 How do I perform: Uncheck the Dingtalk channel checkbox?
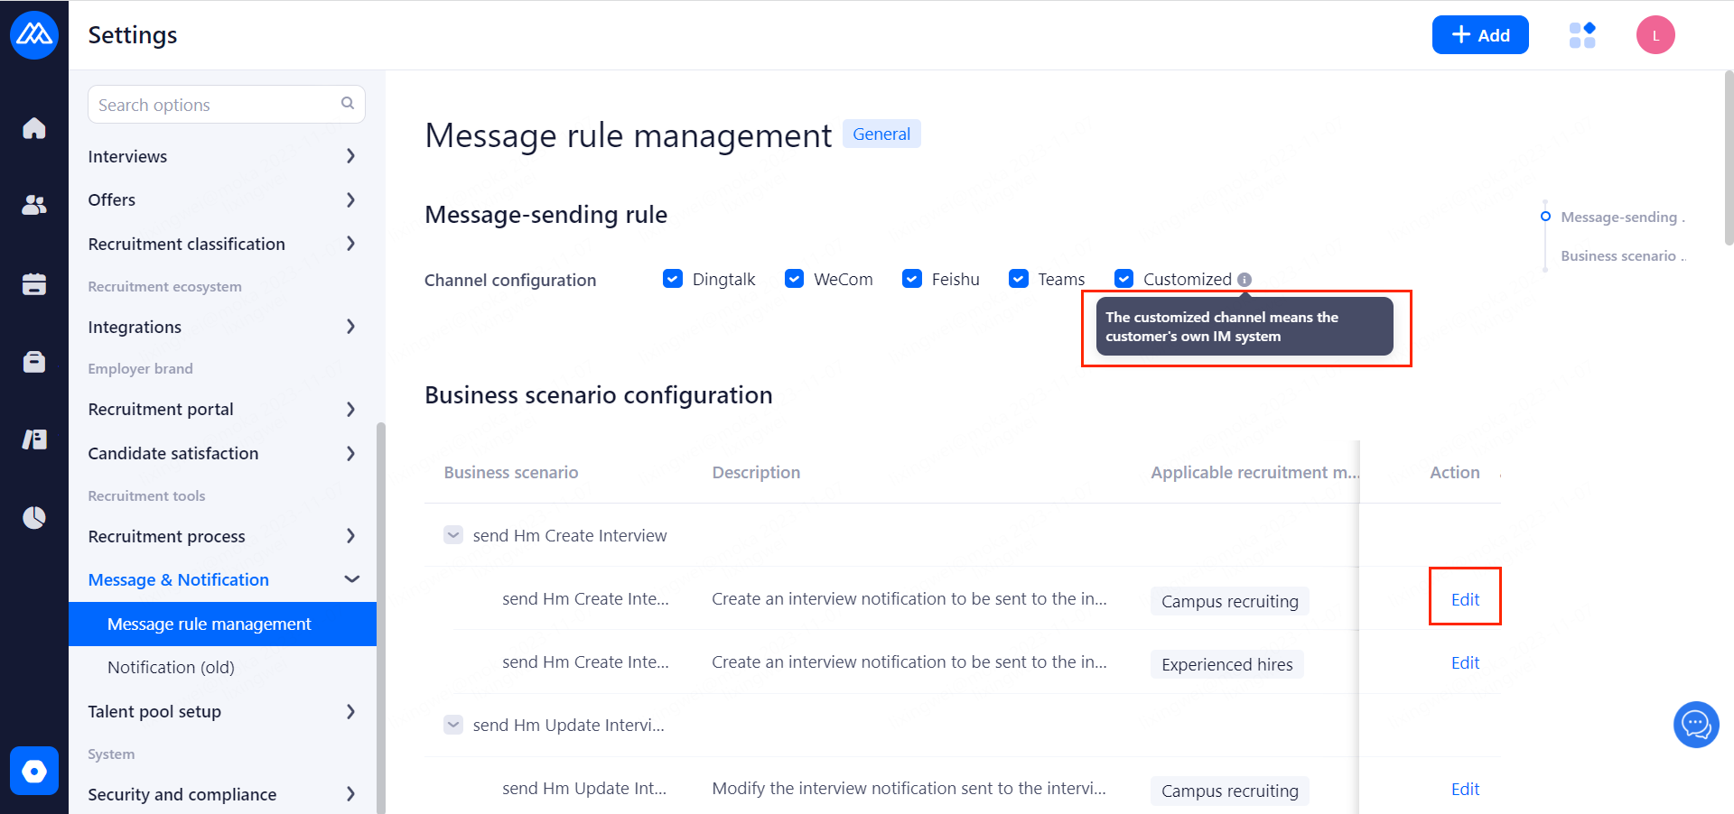point(673,279)
